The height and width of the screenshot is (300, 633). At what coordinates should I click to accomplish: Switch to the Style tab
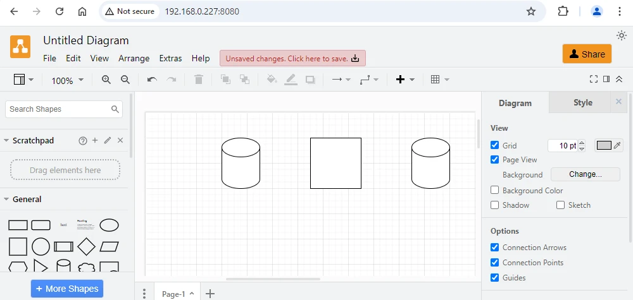pyautogui.click(x=582, y=102)
